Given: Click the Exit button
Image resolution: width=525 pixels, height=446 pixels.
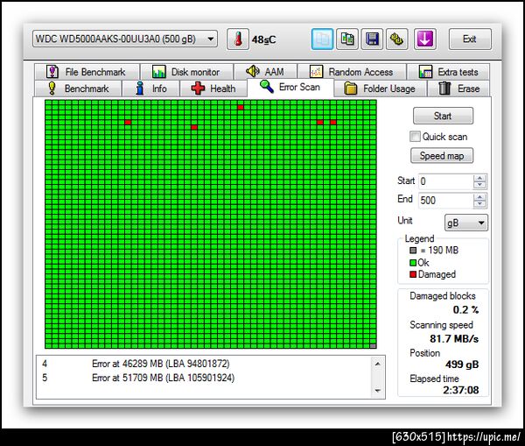Looking at the screenshot, I should pos(470,39).
